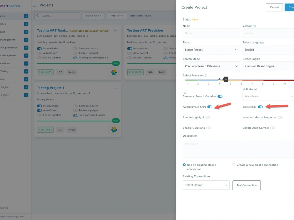Screen dimensions: 294x220
Task: Click the Version info icon
Action: 255,26
